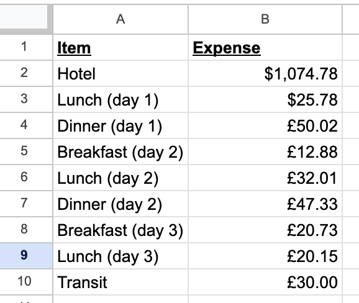Image resolution: width=359 pixels, height=303 pixels.
Task: Select column B header
Action: pos(265,19)
